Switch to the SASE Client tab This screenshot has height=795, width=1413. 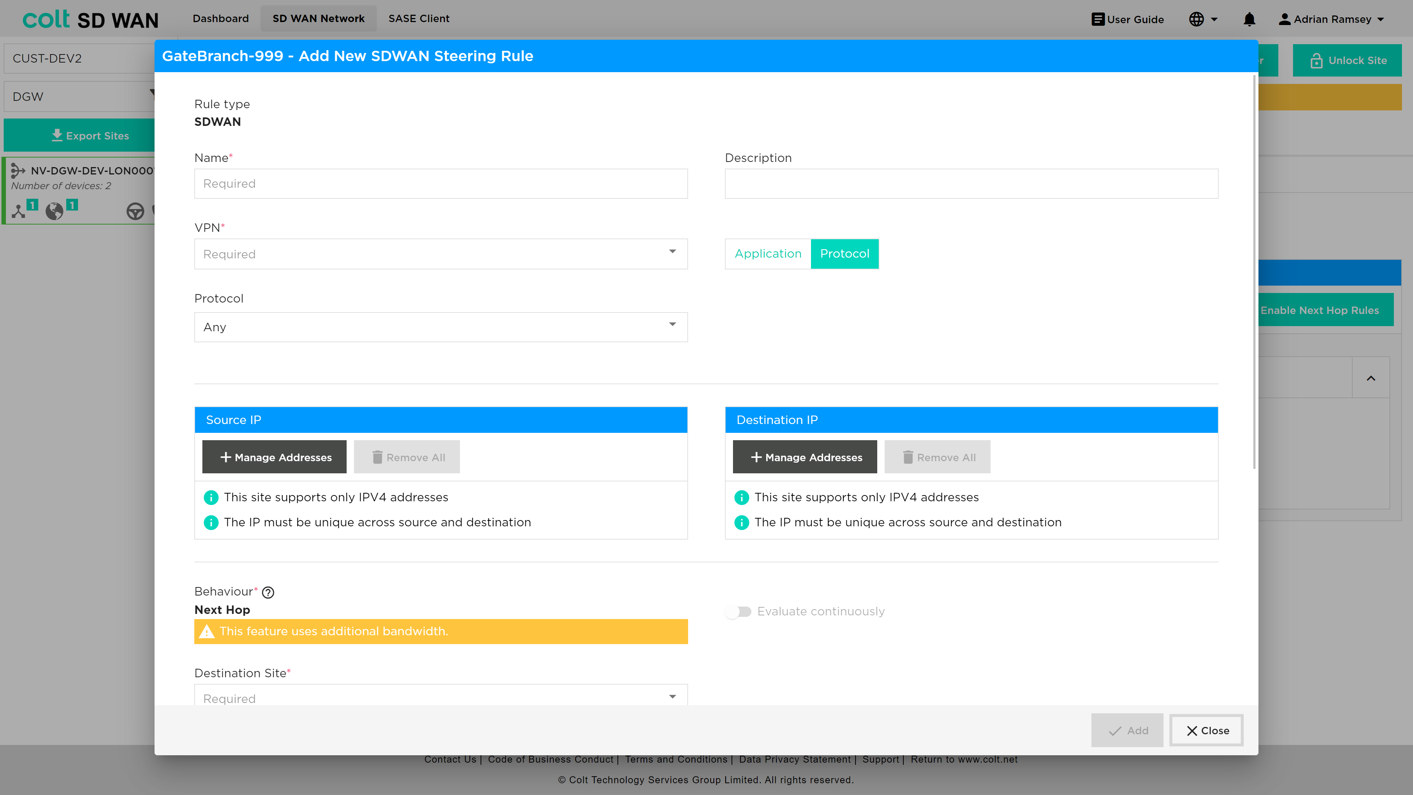(419, 19)
